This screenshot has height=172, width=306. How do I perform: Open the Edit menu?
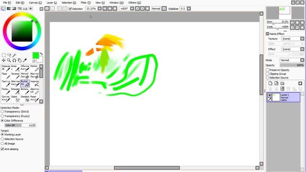click(20, 3)
